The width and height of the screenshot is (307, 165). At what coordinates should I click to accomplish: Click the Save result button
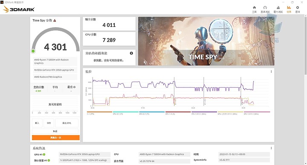point(49,123)
